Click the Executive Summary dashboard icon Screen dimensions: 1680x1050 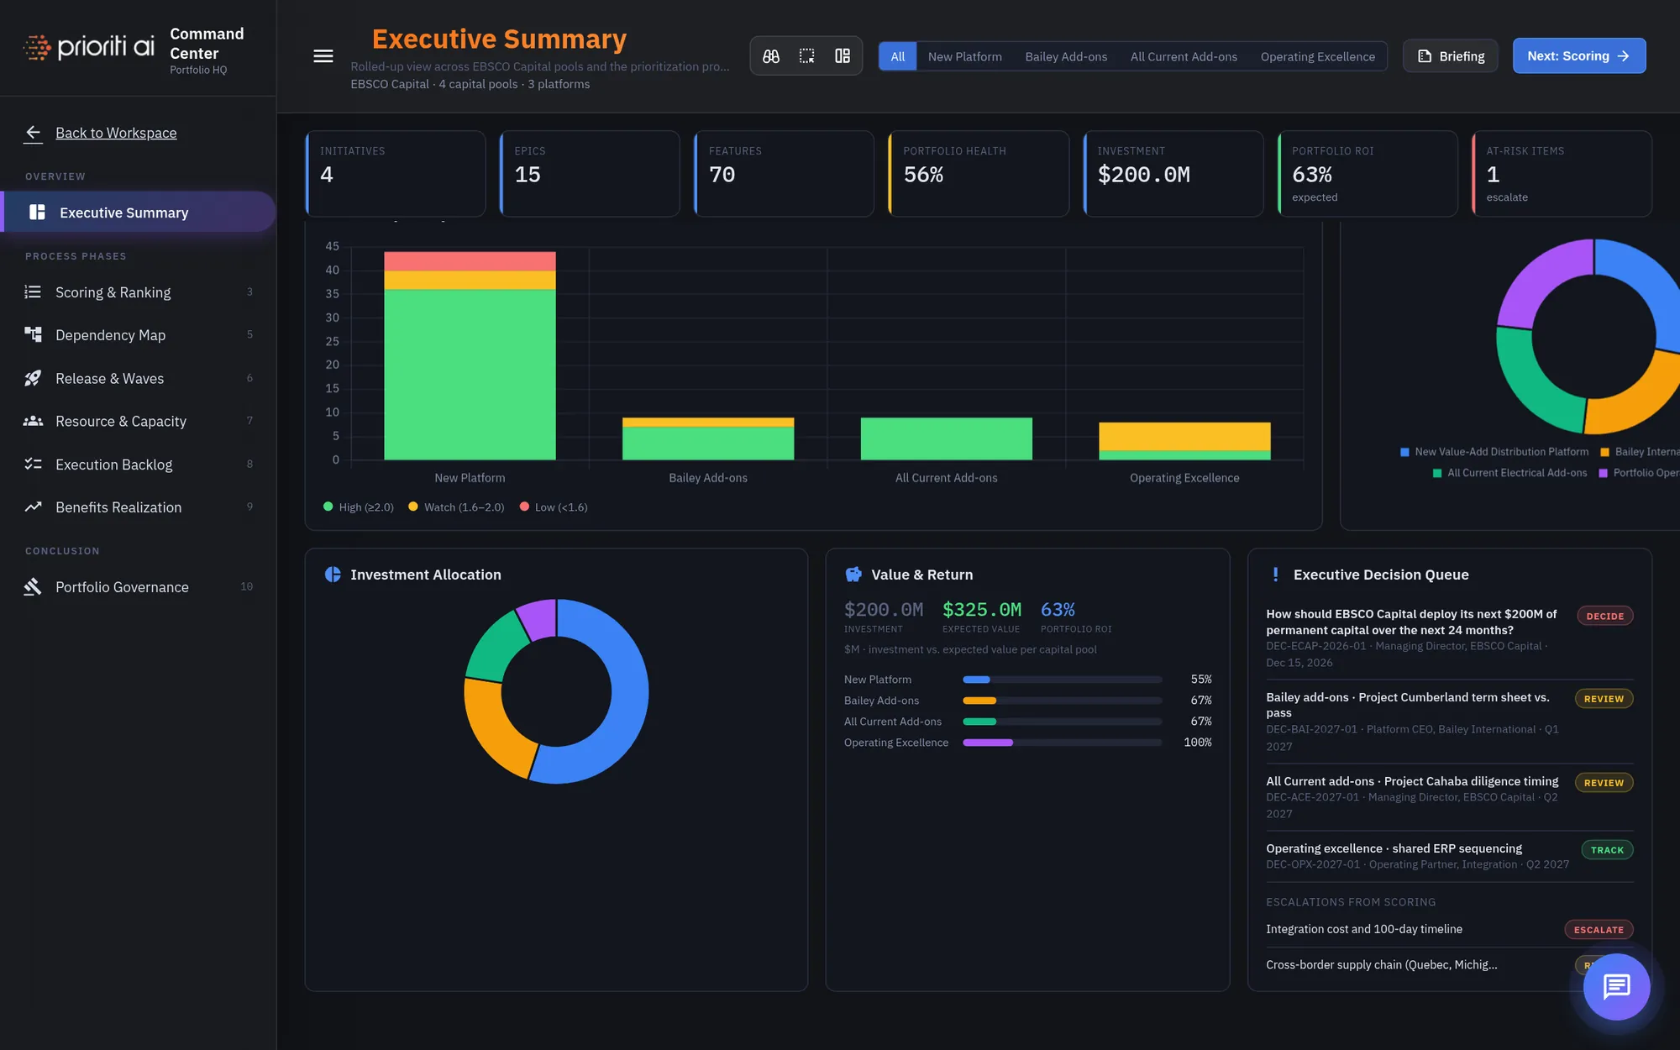tap(37, 213)
